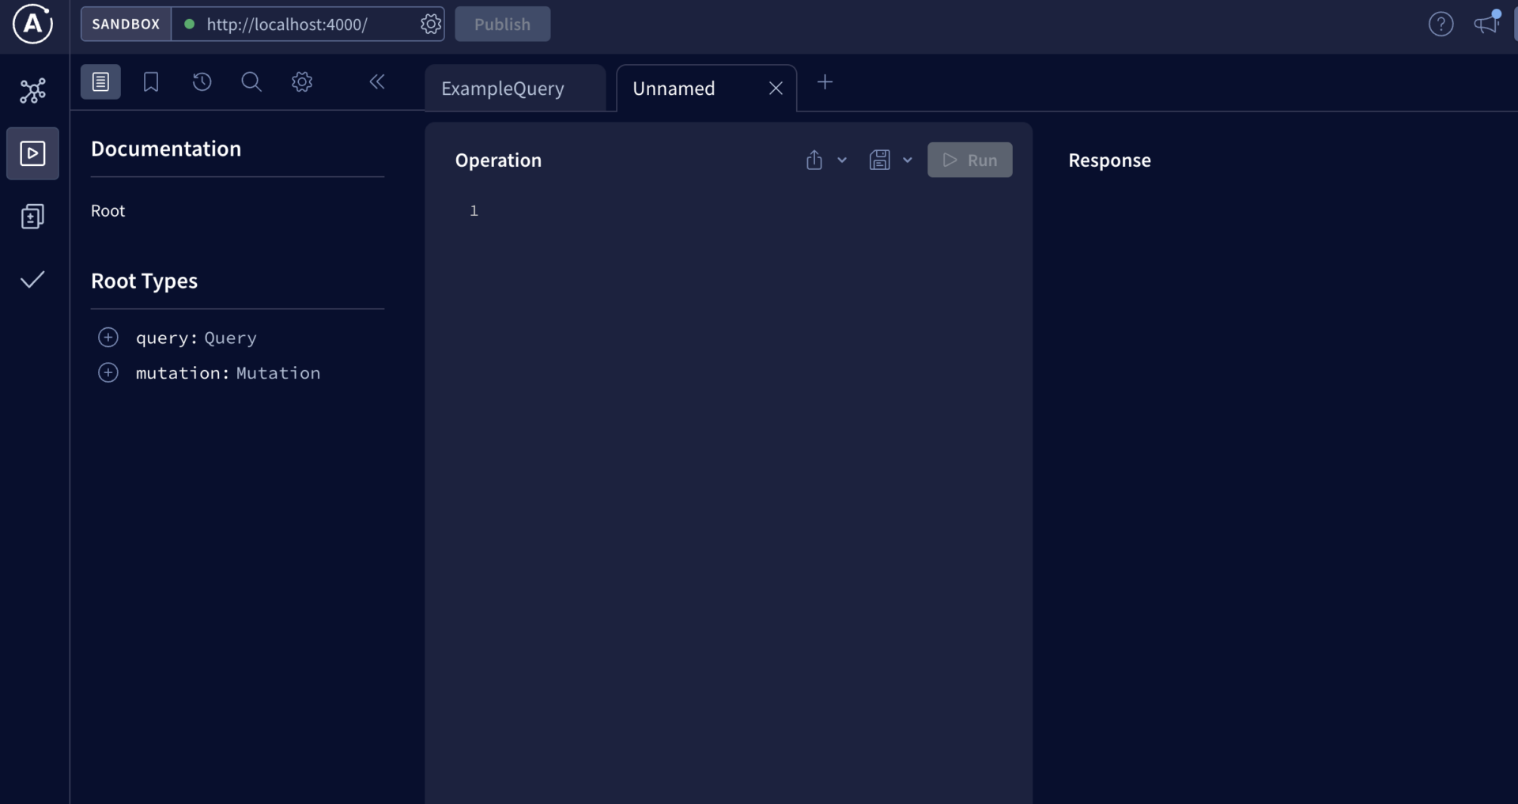
Task: Open the Schema graph icon in sidebar
Action: pyautogui.click(x=32, y=91)
